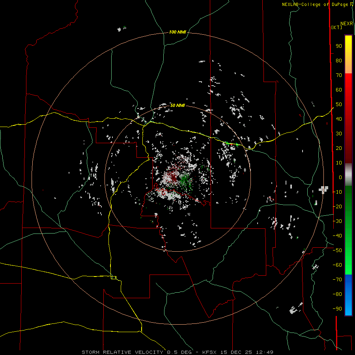Click the -70 value on velocity scale

pos(337,280)
